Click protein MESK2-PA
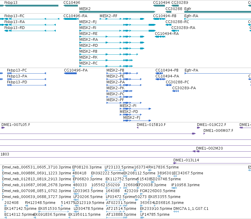The height and width of the screenshot is (219, 251). click(116, 82)
